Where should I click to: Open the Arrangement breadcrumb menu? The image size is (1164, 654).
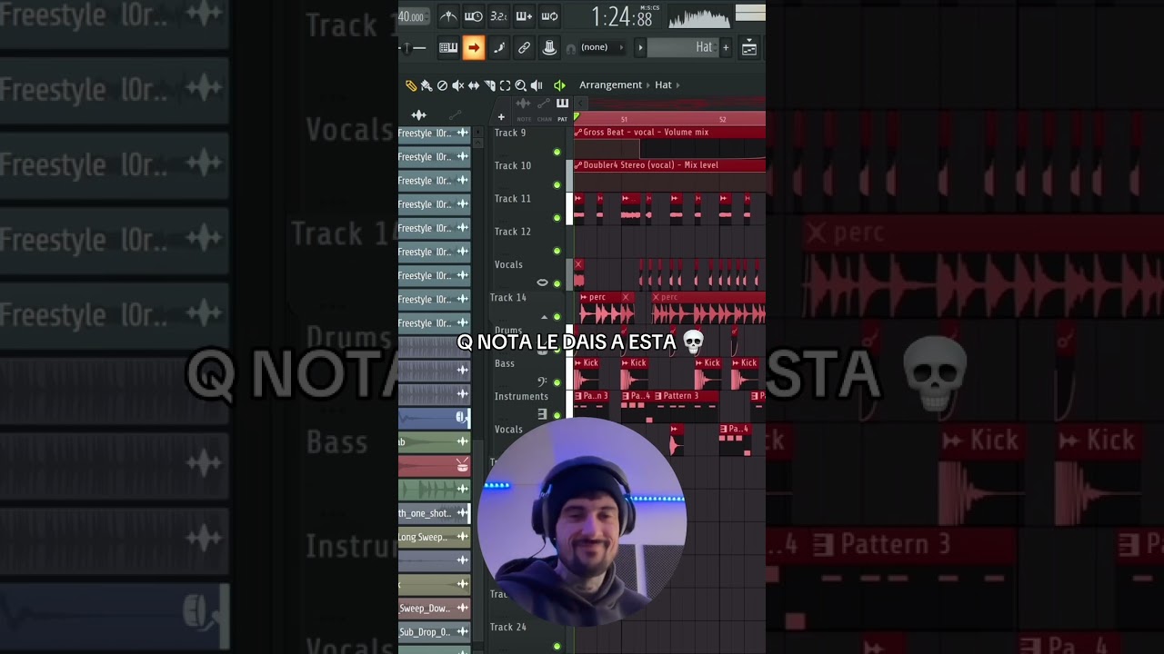pyautogui.click(x=610, y=84)
